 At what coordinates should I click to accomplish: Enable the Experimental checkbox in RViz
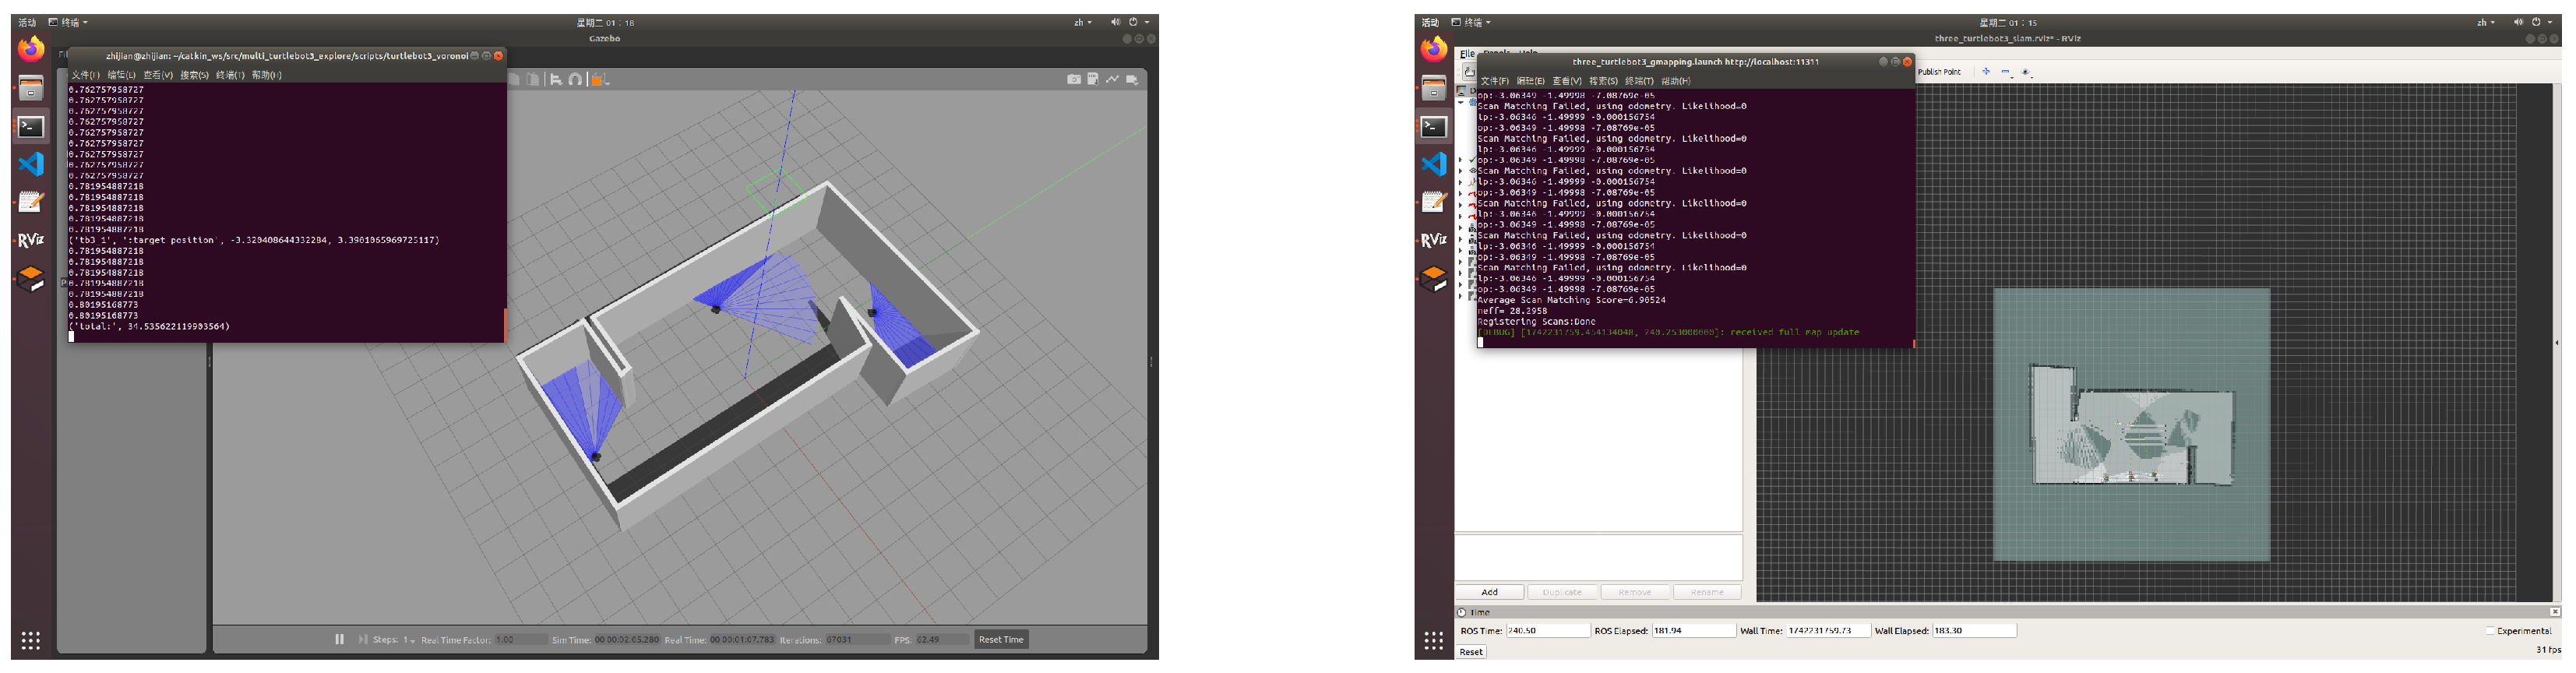pyautogui.click(x=2489, y=631)
